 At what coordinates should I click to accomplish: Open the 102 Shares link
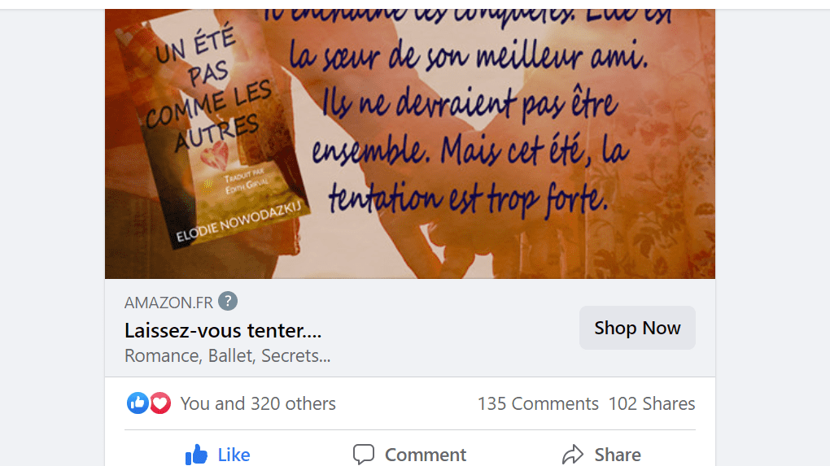(x=652, y=403)
